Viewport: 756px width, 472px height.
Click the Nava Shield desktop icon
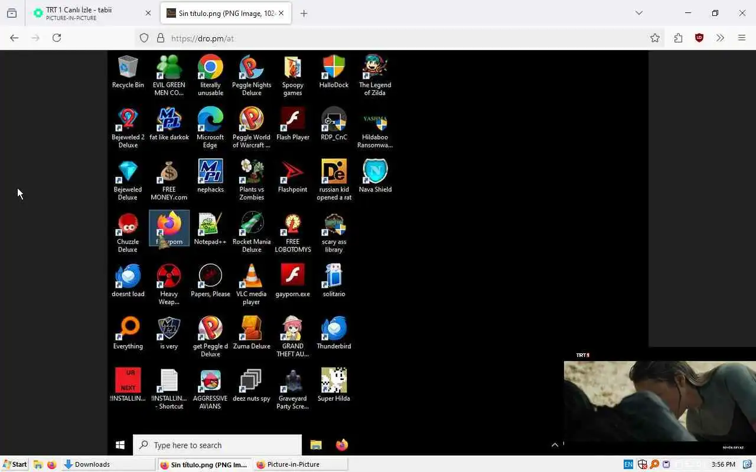375,177
